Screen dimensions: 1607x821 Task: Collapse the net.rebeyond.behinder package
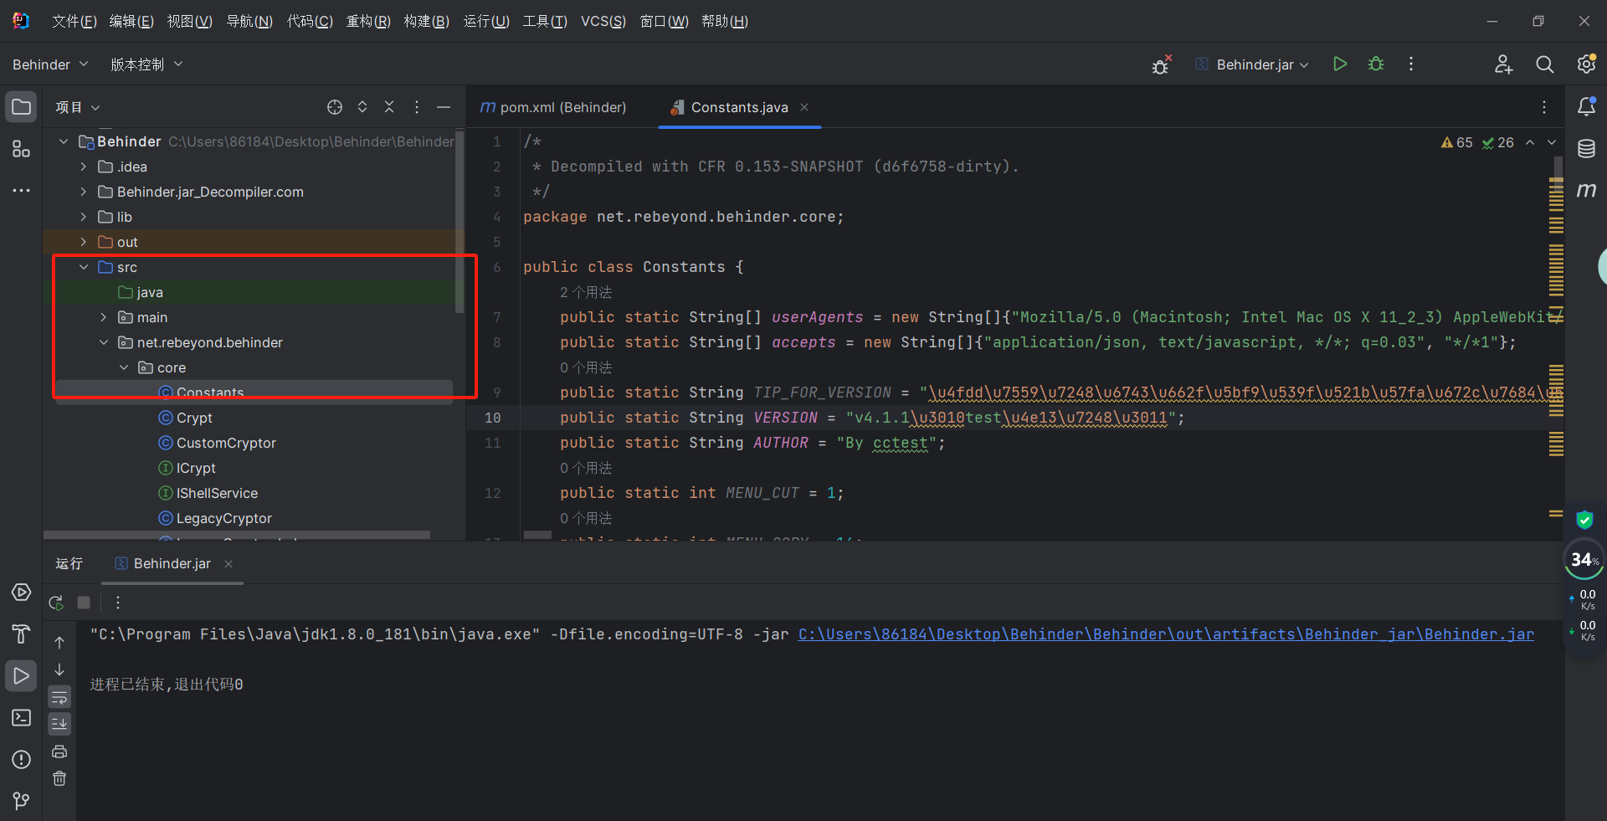pos(104,342)
